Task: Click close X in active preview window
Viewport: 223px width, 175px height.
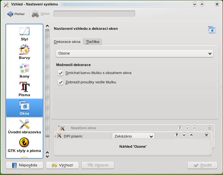Action: pos(206,135)
